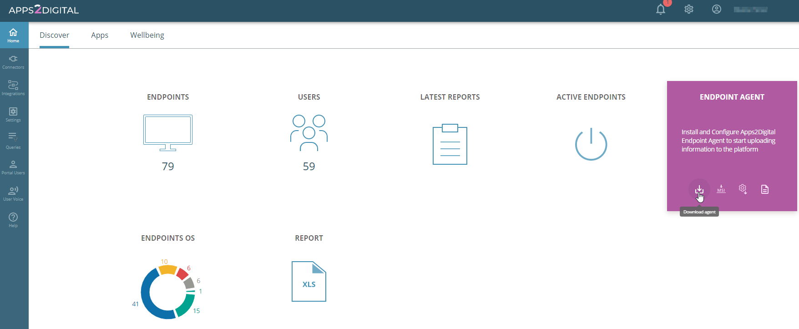799x329 pixels.
Task: Select the gray donut segment
Action: [x=190, y=283]
